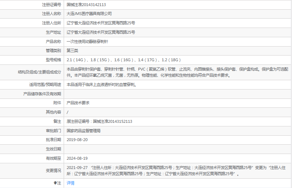Click the bulb icon beside 注
Image resolution: width=293 pixels, height=188 pixels.
55,183
